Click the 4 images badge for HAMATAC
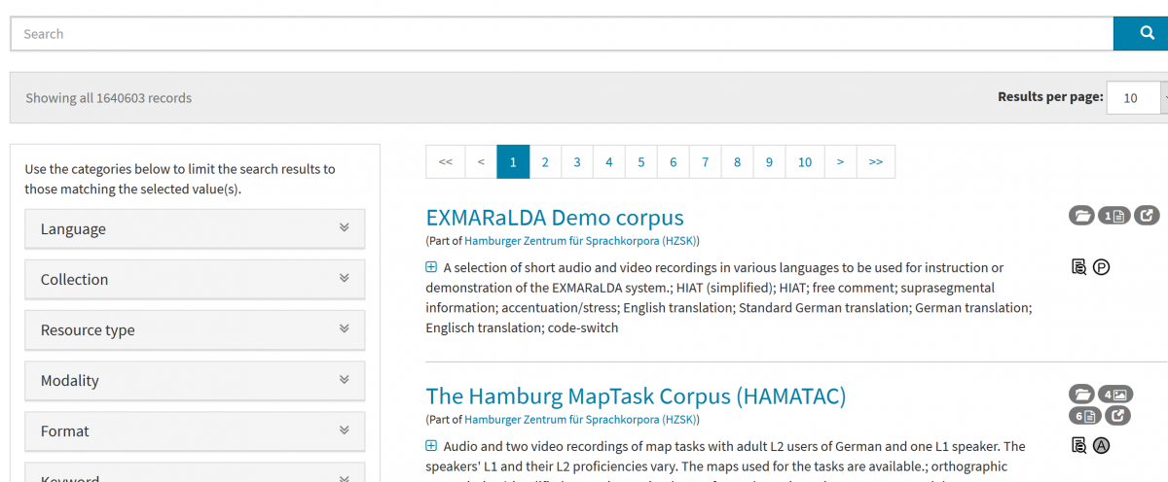Screen dimensions: 1168x482 (1113, 395)
